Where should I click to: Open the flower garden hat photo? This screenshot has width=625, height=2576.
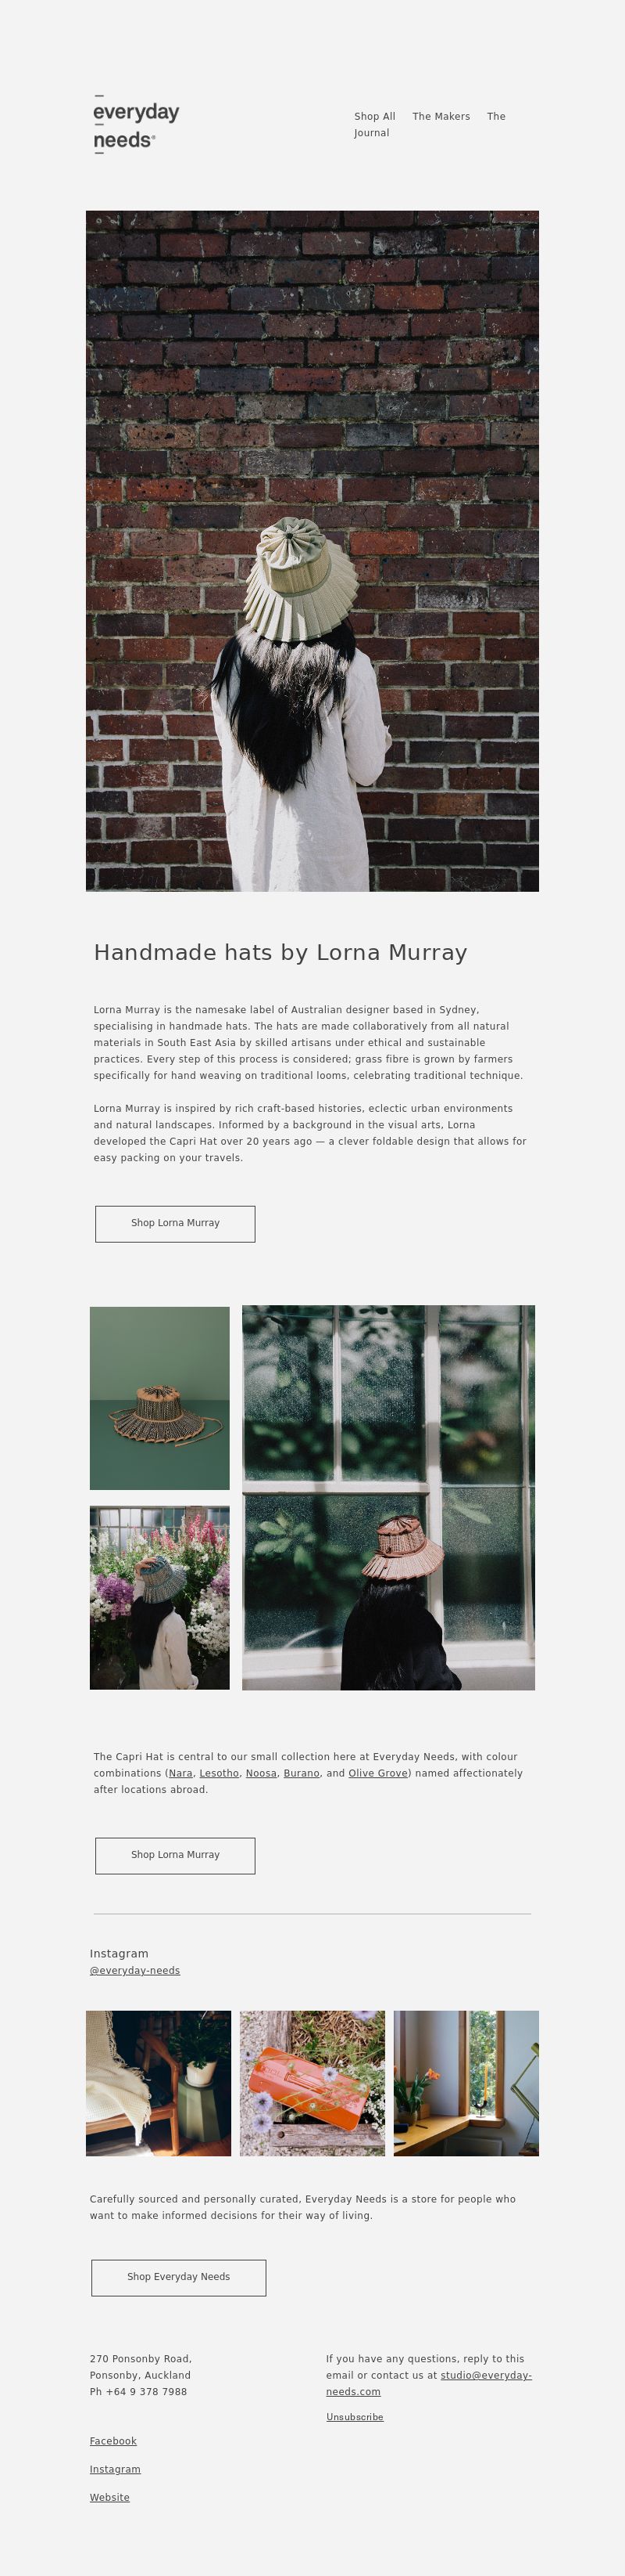point(159,1598)
